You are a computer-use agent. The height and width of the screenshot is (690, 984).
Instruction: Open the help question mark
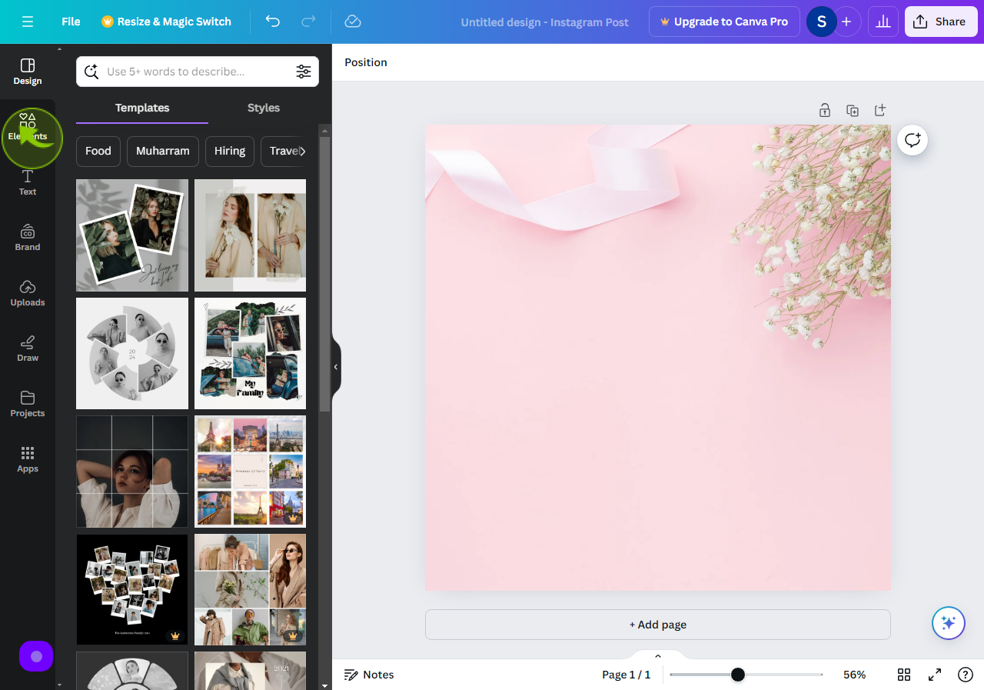pyautogui.click(x=966, y=675)
